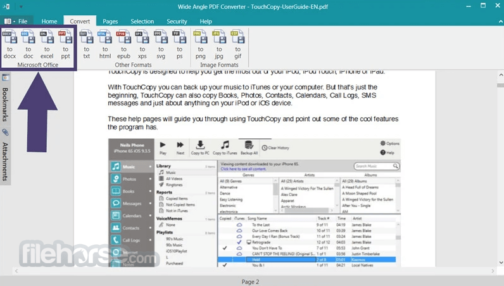The width and height of the screenshot is (504, 286).
Task: Open the Help tab
Action: coord(206,22)
